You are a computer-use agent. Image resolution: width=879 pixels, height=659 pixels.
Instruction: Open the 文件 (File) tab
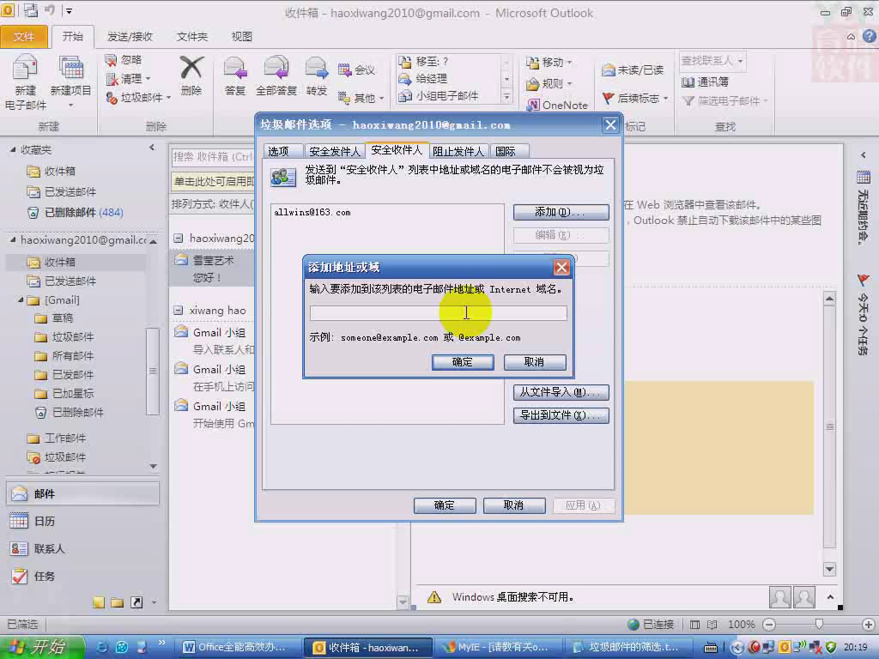click(x=23, y=36)
